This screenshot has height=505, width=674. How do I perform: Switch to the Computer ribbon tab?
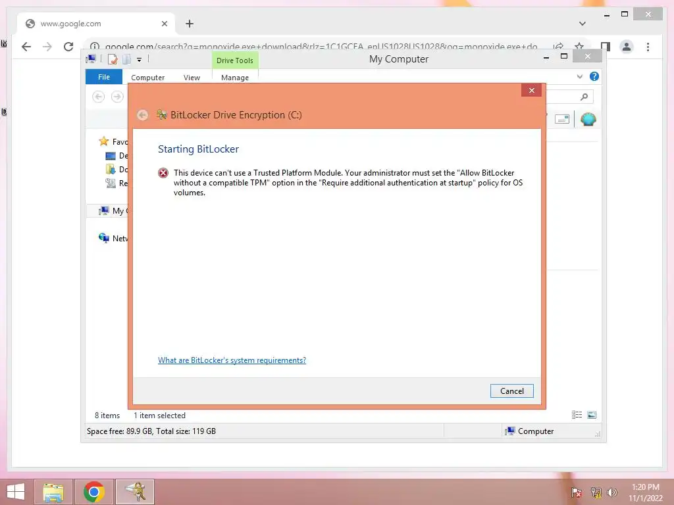148,78
